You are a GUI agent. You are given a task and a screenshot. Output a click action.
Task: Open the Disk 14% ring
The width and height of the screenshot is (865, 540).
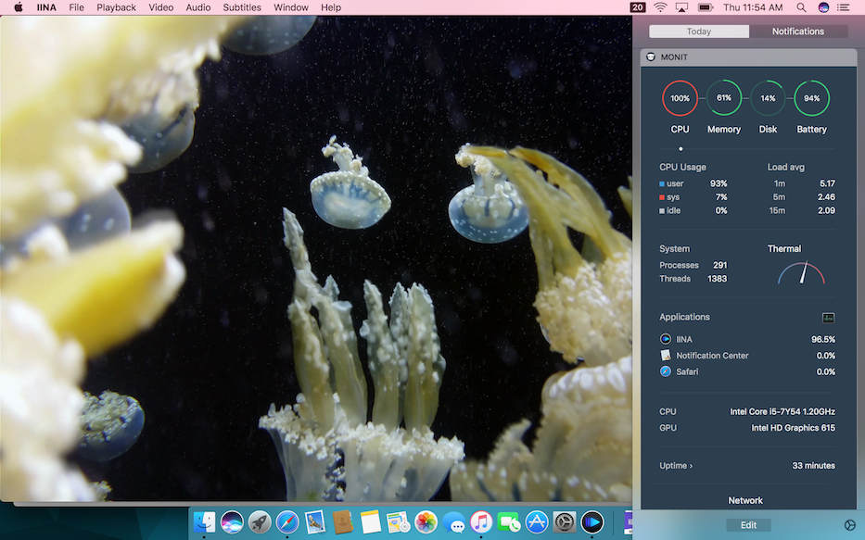[x=768, y=98]
